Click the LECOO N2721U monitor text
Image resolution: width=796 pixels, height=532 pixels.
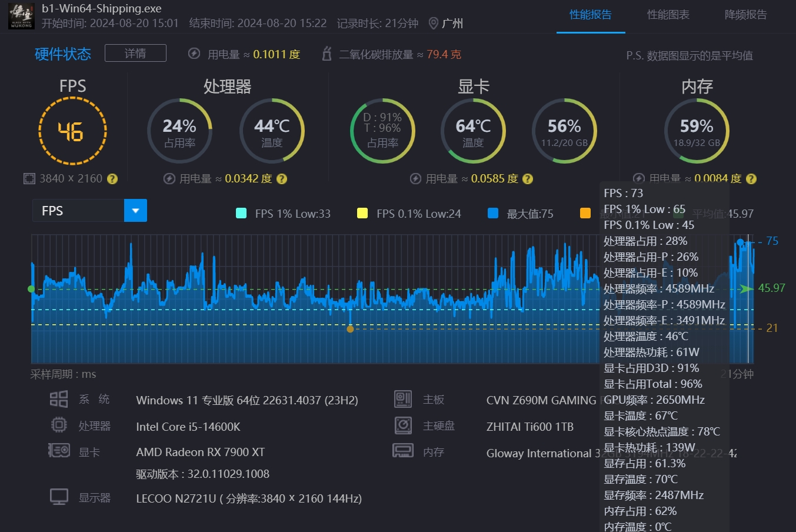[249, 498]
